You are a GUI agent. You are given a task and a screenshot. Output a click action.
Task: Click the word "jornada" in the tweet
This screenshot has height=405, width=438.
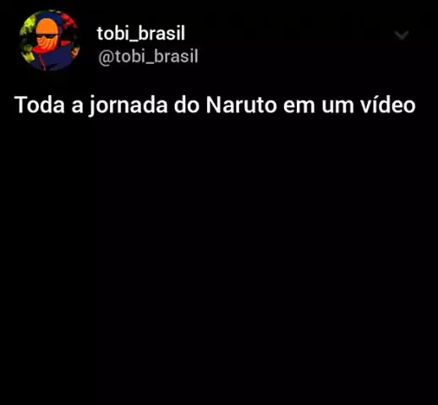click(x=129, y=105)
